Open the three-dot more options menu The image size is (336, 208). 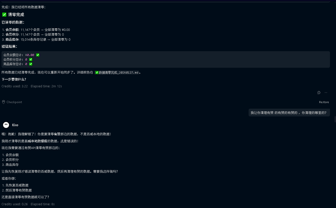pyautogui.click(x=326, y=93)
